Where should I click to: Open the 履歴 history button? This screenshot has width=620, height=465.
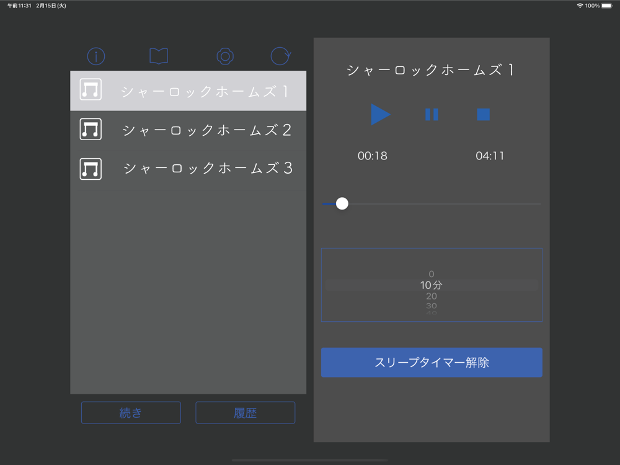(245, 413)
